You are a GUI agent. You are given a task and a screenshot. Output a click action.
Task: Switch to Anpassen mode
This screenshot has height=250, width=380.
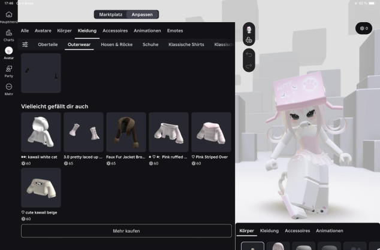coord(142,14)
